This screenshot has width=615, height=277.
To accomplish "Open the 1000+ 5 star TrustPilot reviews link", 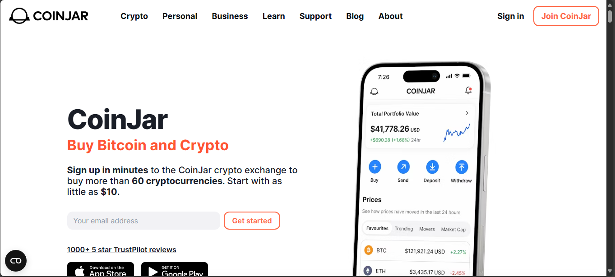I will coord(121,249).
